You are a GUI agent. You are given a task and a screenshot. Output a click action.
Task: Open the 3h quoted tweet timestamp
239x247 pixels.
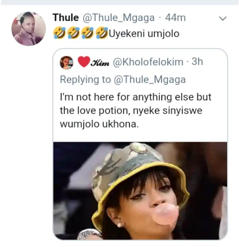tap(197, 62)
